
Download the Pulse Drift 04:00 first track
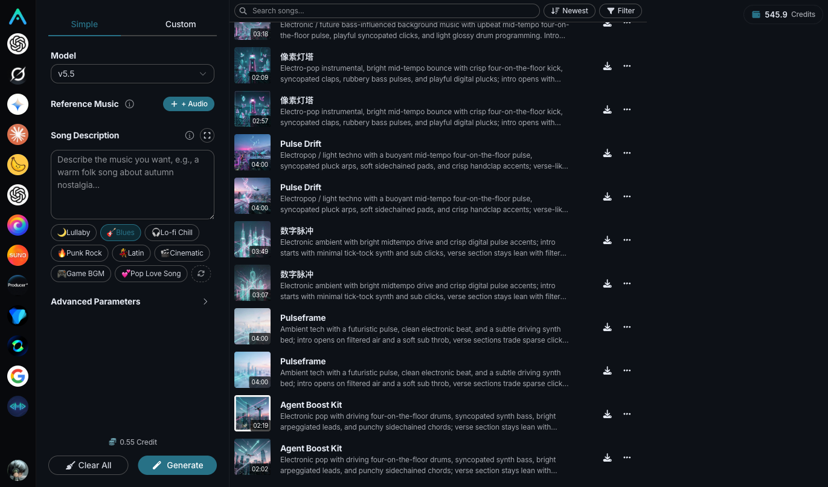(x=608, y=153)
